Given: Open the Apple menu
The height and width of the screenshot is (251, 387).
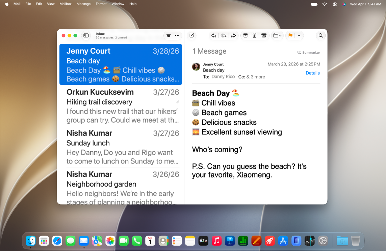Looking at the screenshot, I should point(7,4).
